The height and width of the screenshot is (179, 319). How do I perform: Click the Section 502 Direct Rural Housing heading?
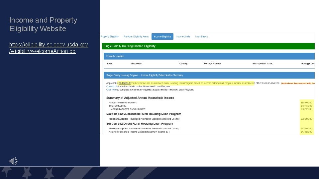(x=140, y=124)
